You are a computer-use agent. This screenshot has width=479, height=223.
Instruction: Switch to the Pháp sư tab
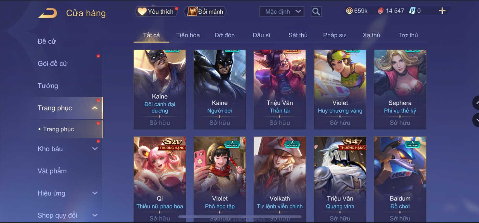tap(334, 35)
